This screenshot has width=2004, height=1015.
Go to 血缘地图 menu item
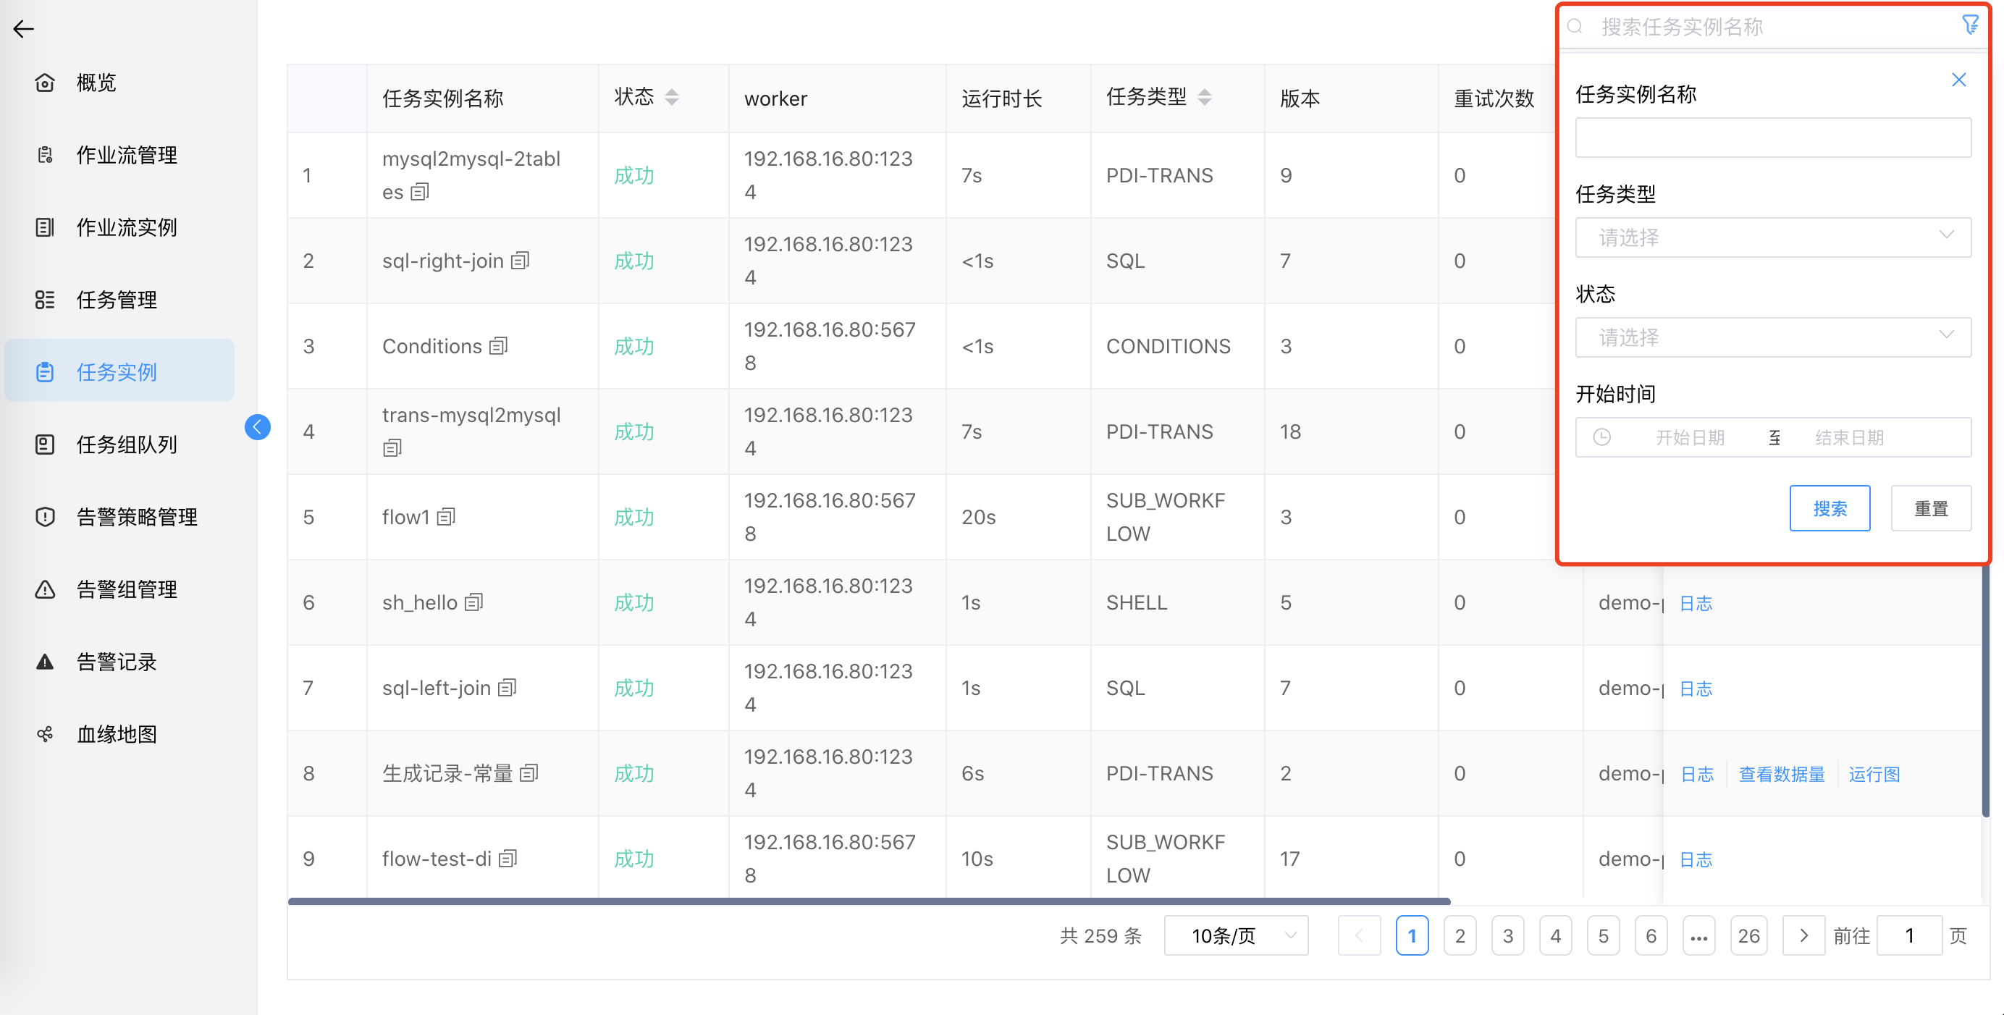[117, 733]
